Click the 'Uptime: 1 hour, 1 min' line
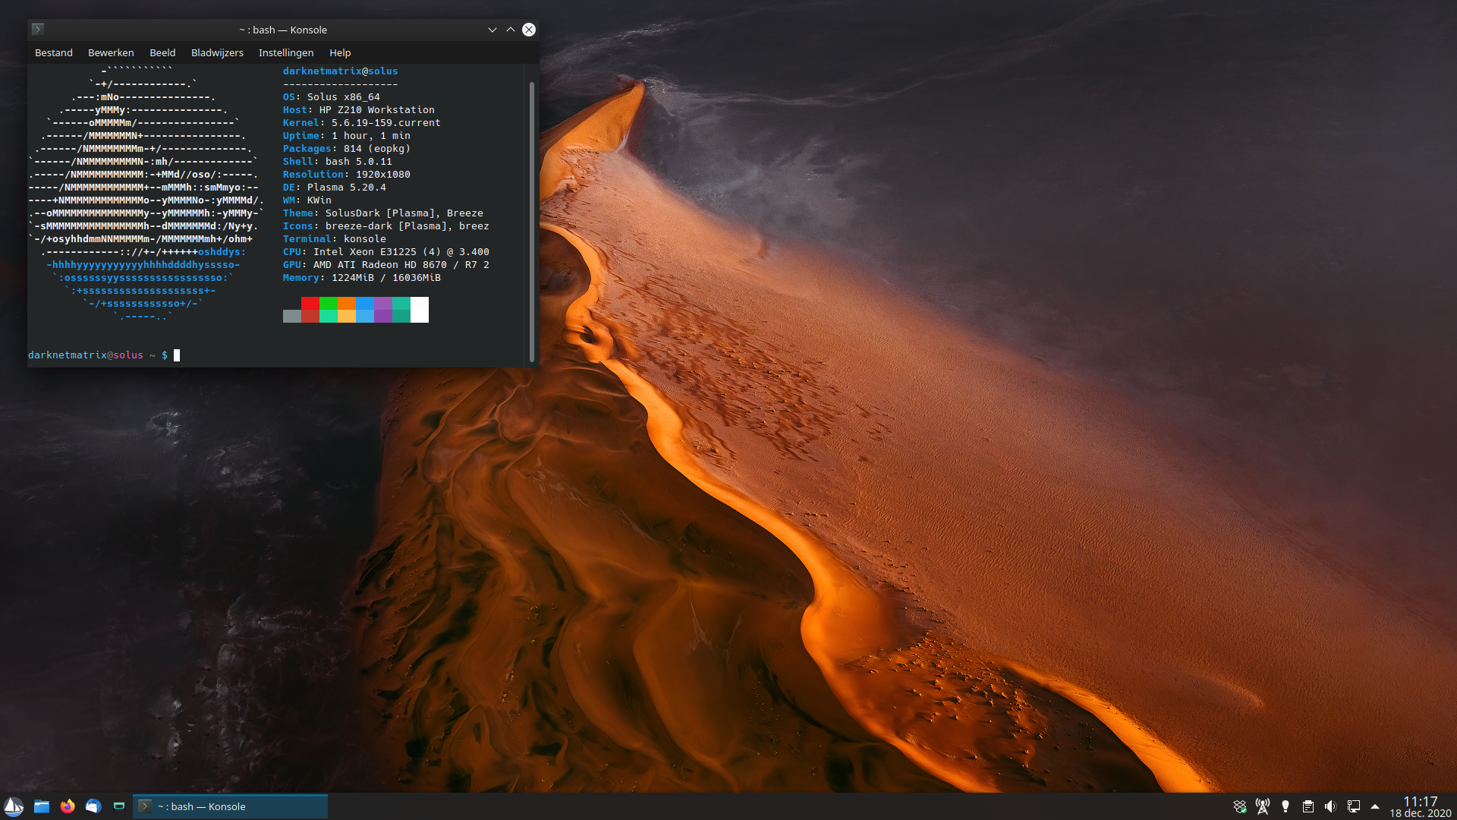1457x820 pixels. 347,135
